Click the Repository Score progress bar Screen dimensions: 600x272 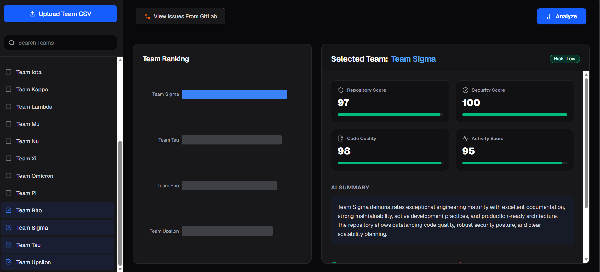390,115
